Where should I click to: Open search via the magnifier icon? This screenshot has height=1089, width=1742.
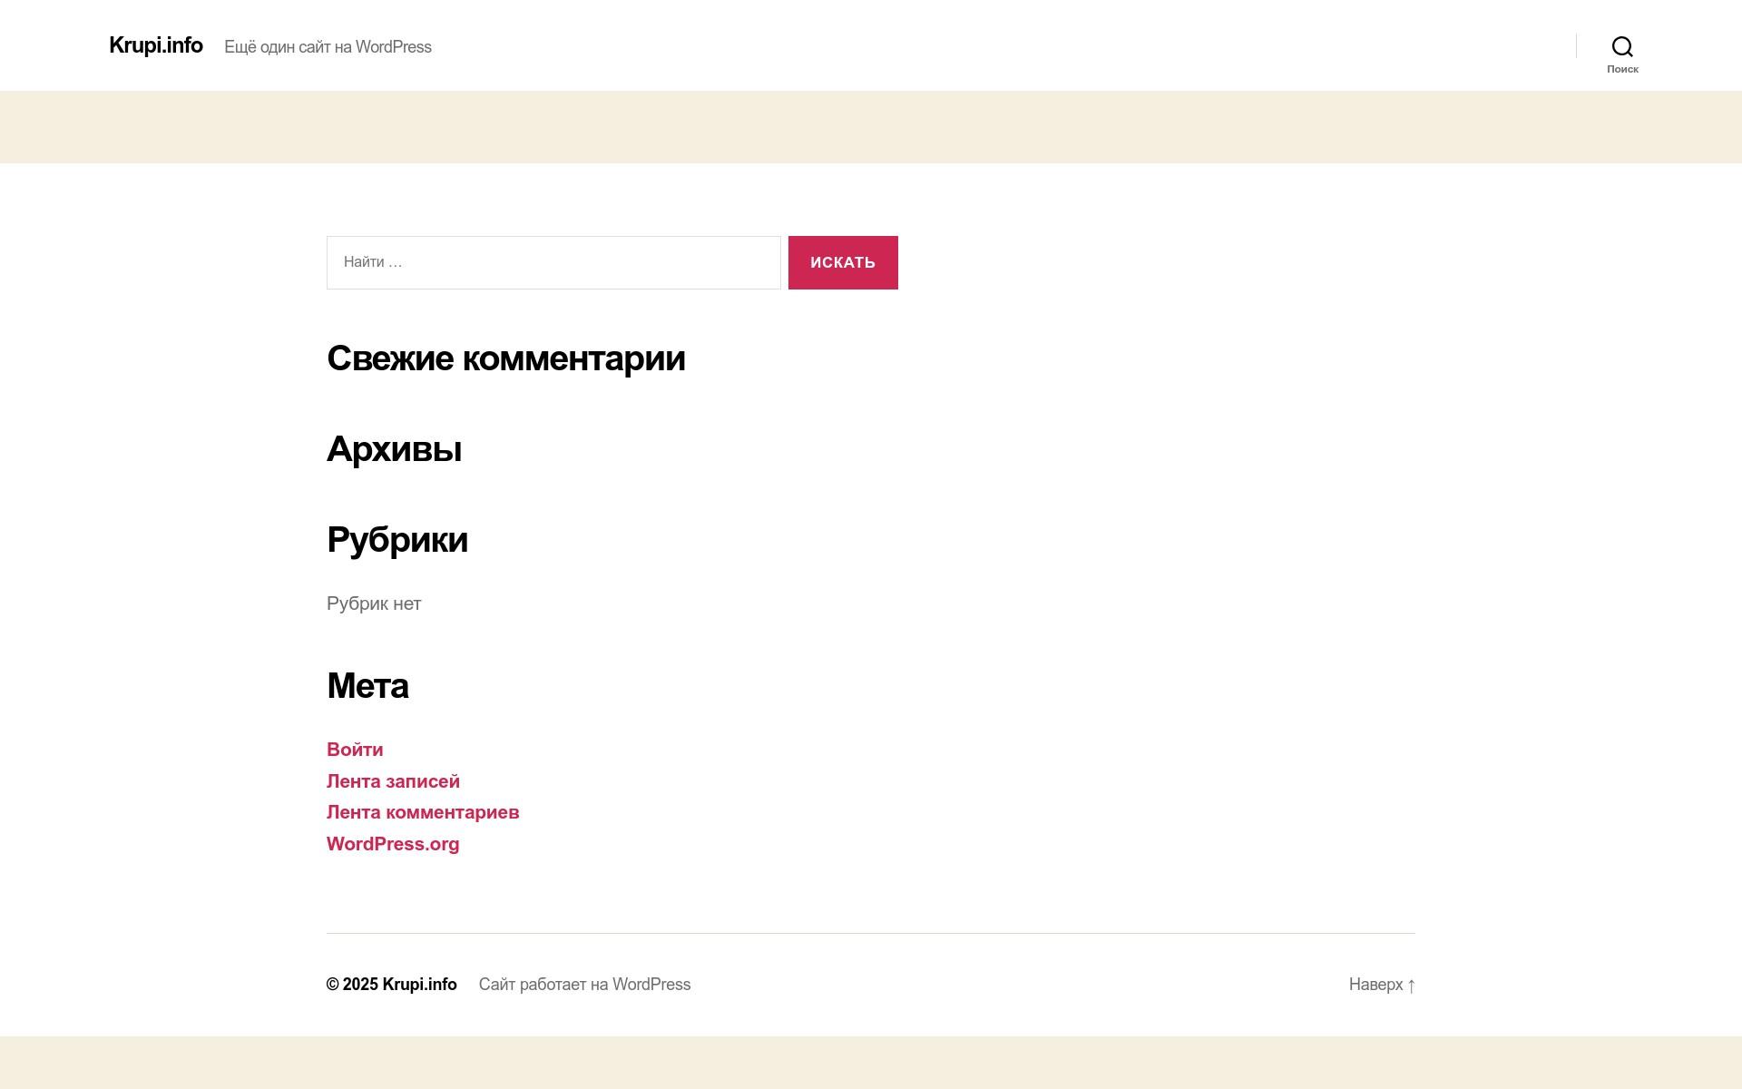click(x=1622, y=46)
